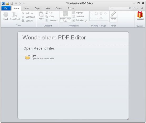Click the Undo arrow icon
Screen dimensions: 146x123
pyautogui.click(x=16, y=4)
